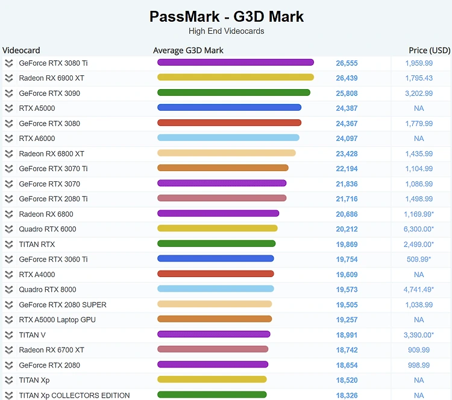Image resolution: width=452 pixels, height=400 pixels.
Task: Click the price 6,300.00*
Action: pos(419,229)
